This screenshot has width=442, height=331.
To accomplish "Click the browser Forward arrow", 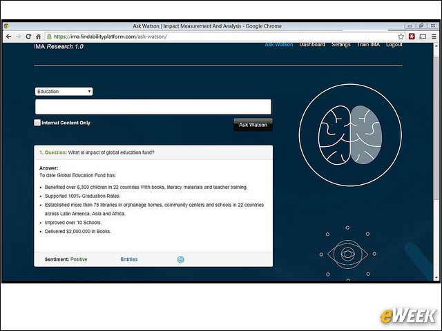I will point(19,37).
